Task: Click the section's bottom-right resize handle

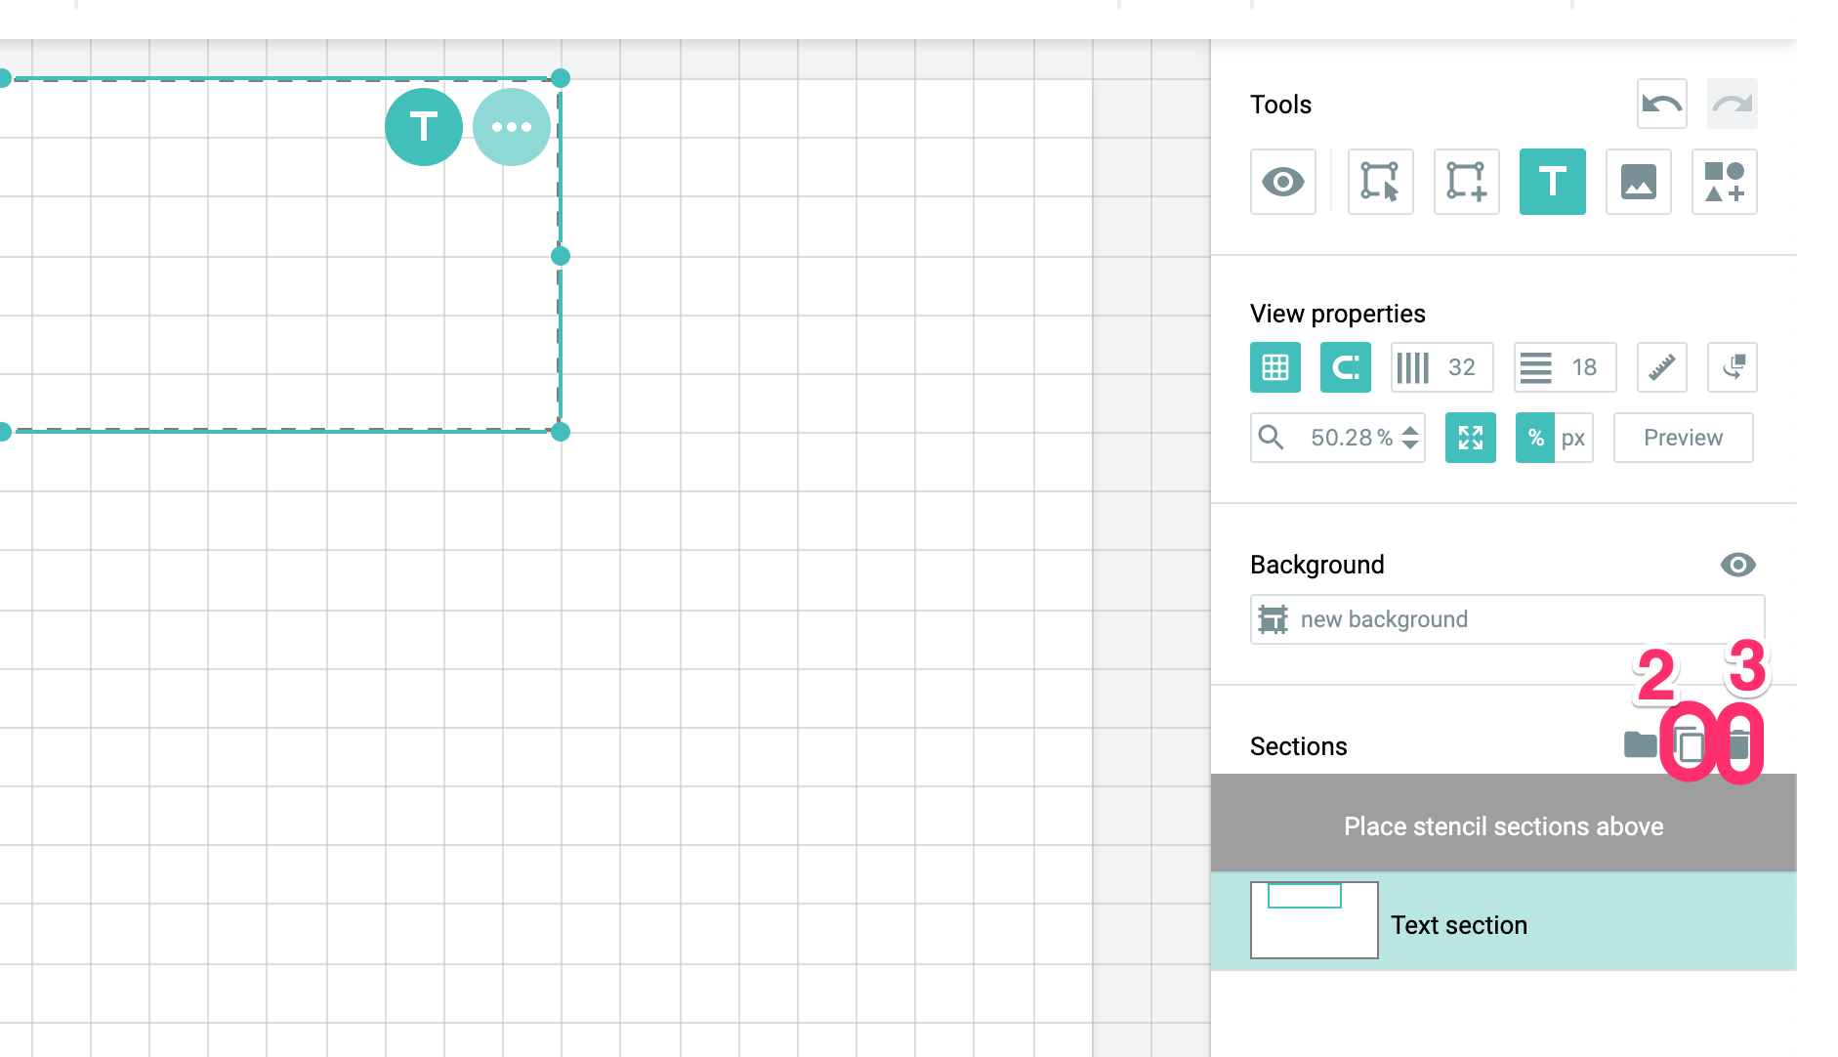Action: [561, 432]
